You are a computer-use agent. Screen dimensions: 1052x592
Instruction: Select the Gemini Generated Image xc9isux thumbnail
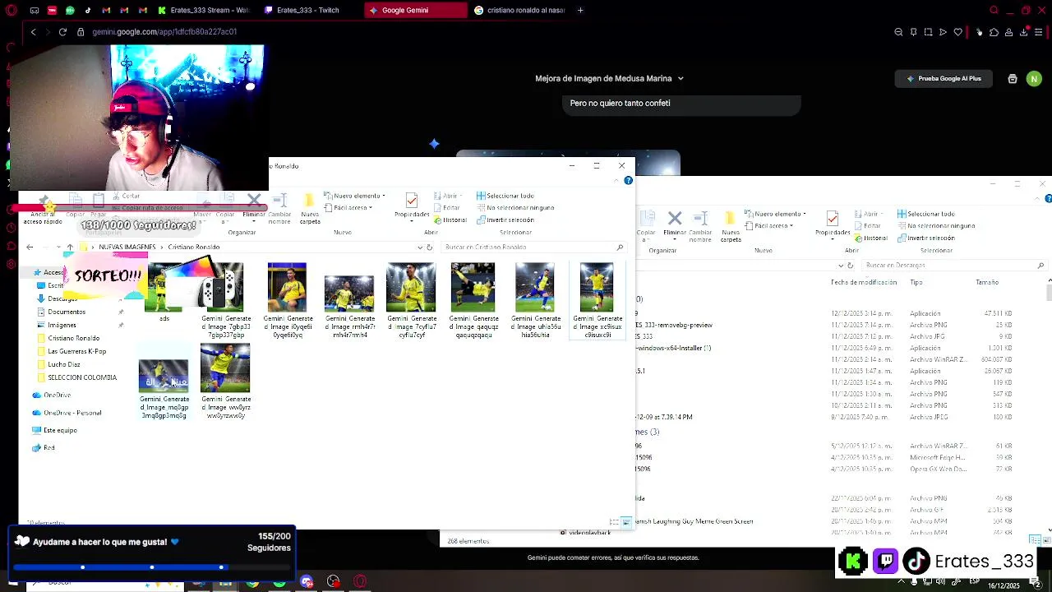pyautogui.click(x=597, y=301)
